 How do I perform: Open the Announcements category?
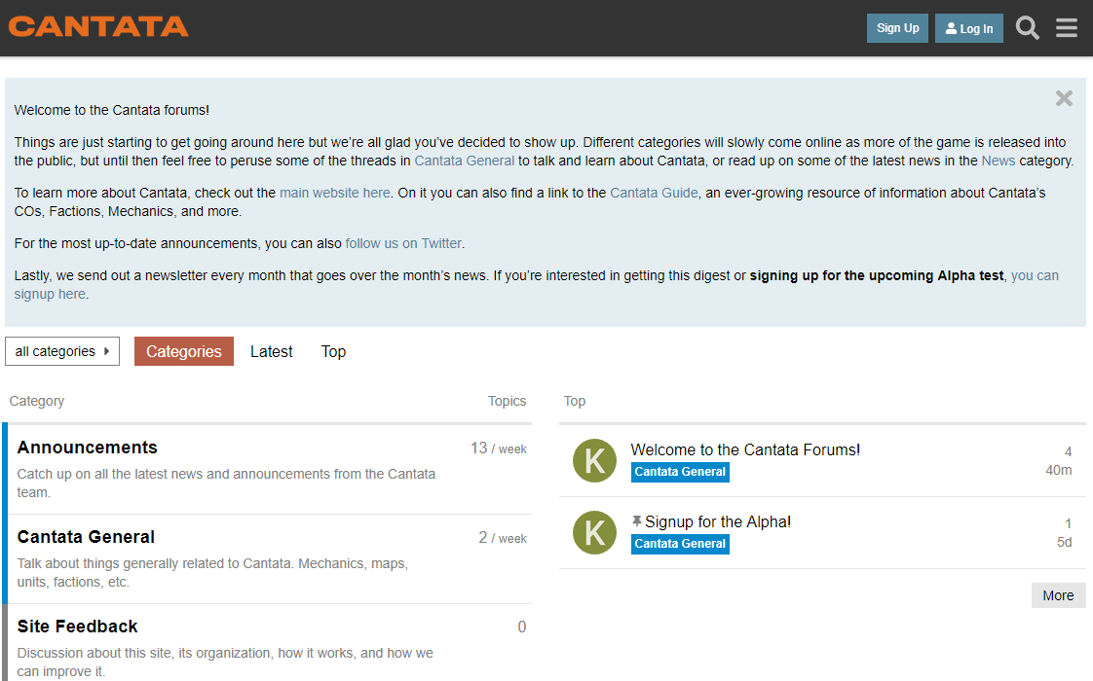click(x=87, y=448)
